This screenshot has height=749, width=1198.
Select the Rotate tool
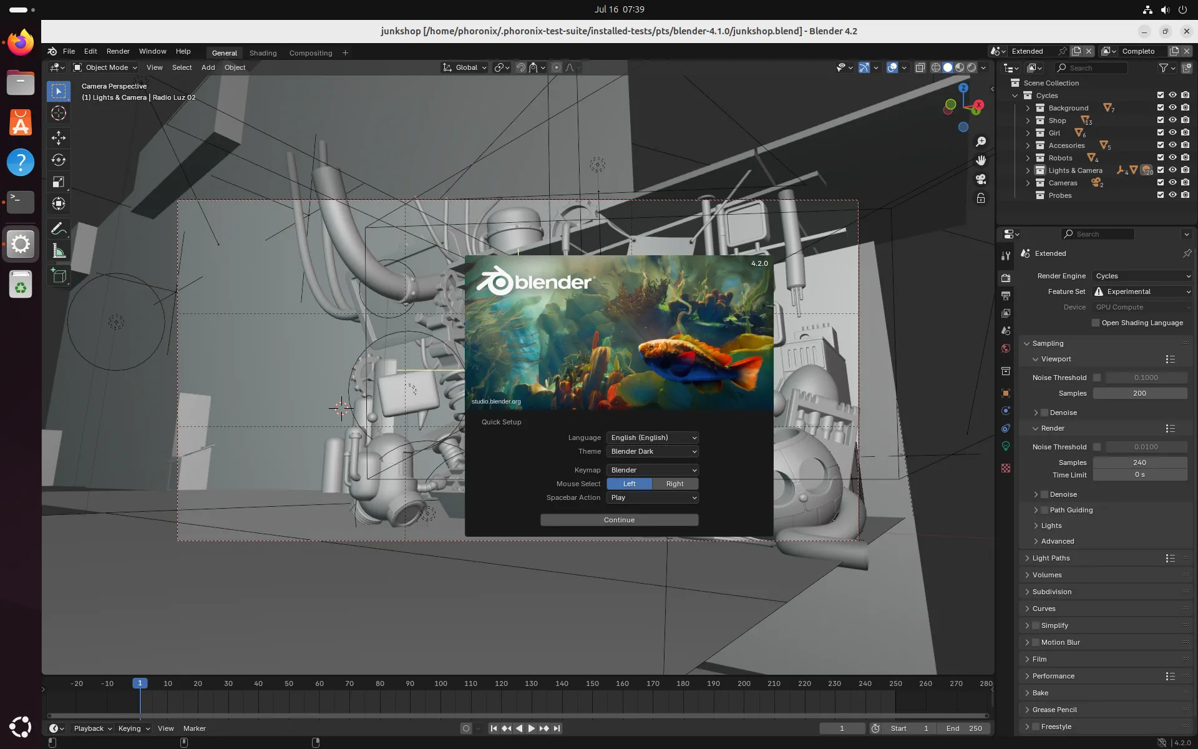click(x=59, y=160)
